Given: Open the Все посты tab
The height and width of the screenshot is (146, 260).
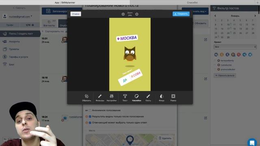Looking at the screenshot, I should point(49,24).
